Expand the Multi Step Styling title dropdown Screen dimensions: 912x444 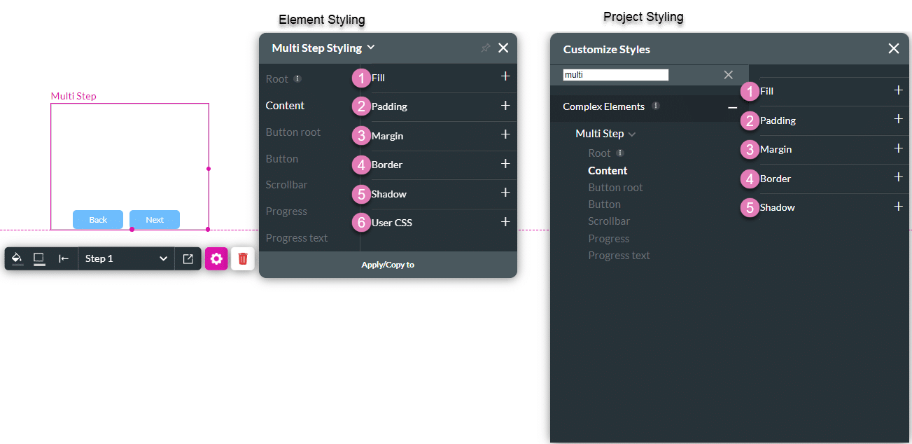click(372, 48)
